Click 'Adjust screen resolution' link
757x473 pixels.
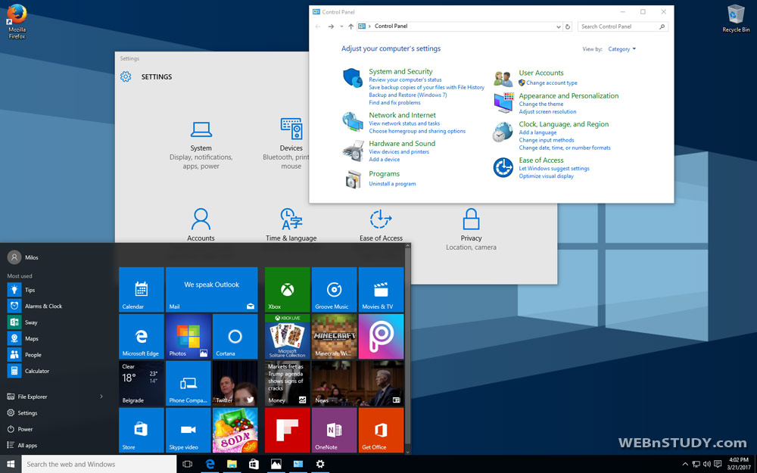(x=547, y=111)
